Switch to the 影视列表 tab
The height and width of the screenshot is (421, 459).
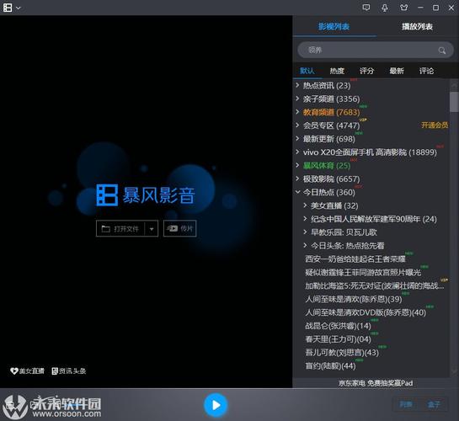(x=334, y=27)
